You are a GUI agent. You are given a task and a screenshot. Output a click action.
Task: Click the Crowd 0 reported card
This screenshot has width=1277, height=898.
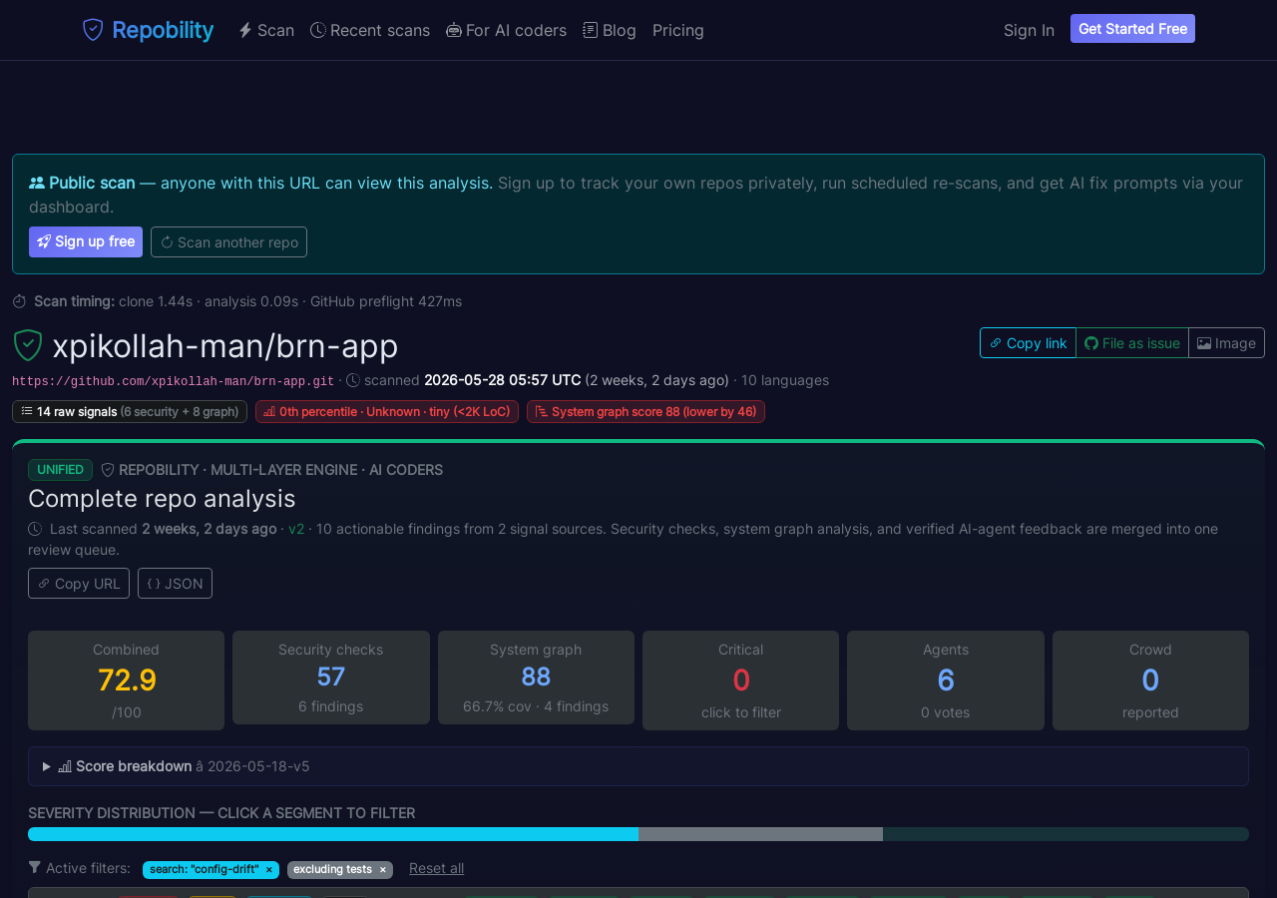point(1150,680)
